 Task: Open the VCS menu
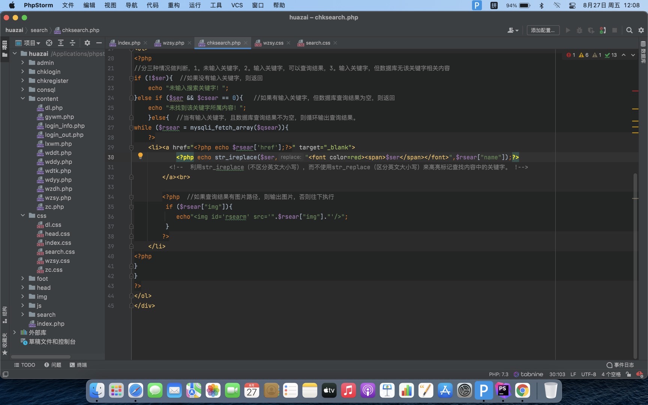pyautogui.click(x=237, y=5)
